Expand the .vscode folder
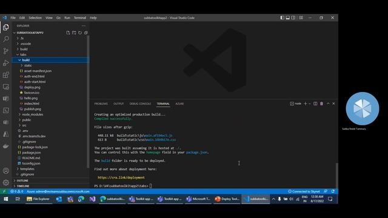The width and height of the screenshot is (388, 218). 50,44
